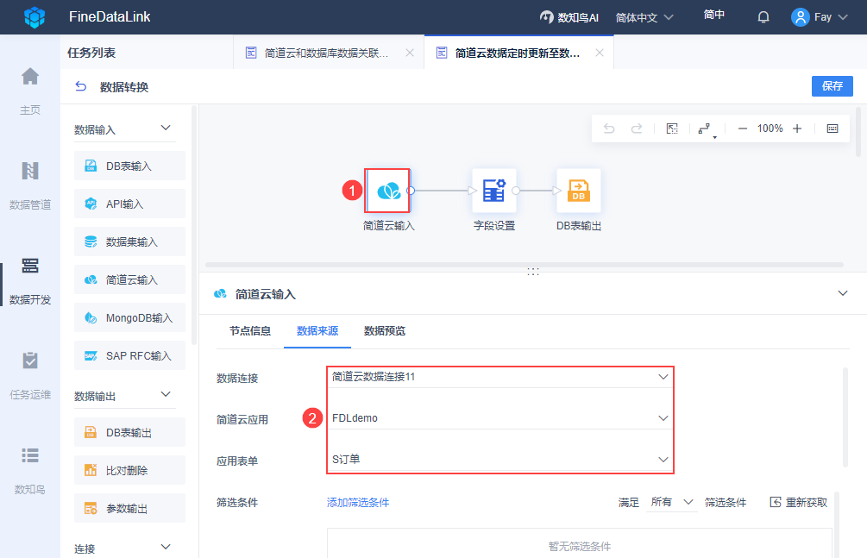
Task: Pick API输入 from the operator list
Action: (129, 204)
